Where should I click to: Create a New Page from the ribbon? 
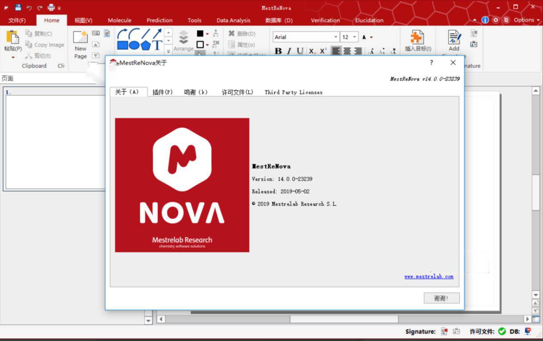coord(80,45)
